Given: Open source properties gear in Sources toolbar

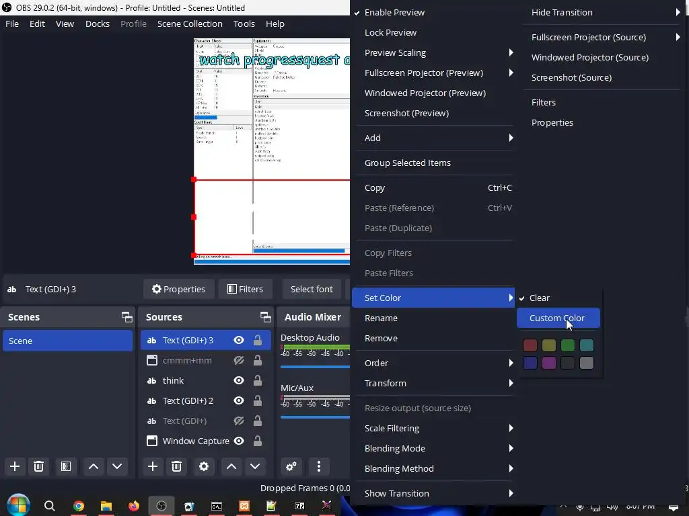Looking at the screenshot, I should 204,466.
